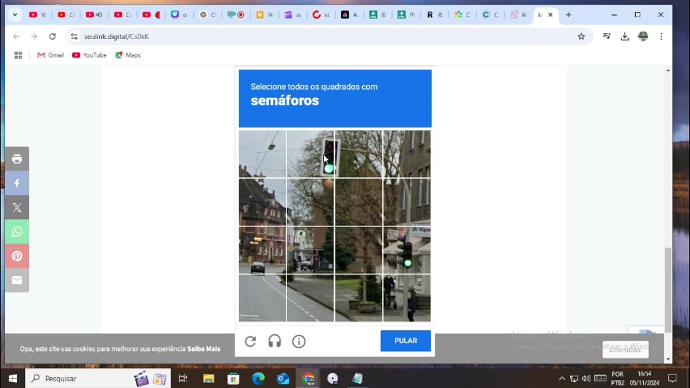
Task: Click the PULAR button
Action: click(405, 341)
